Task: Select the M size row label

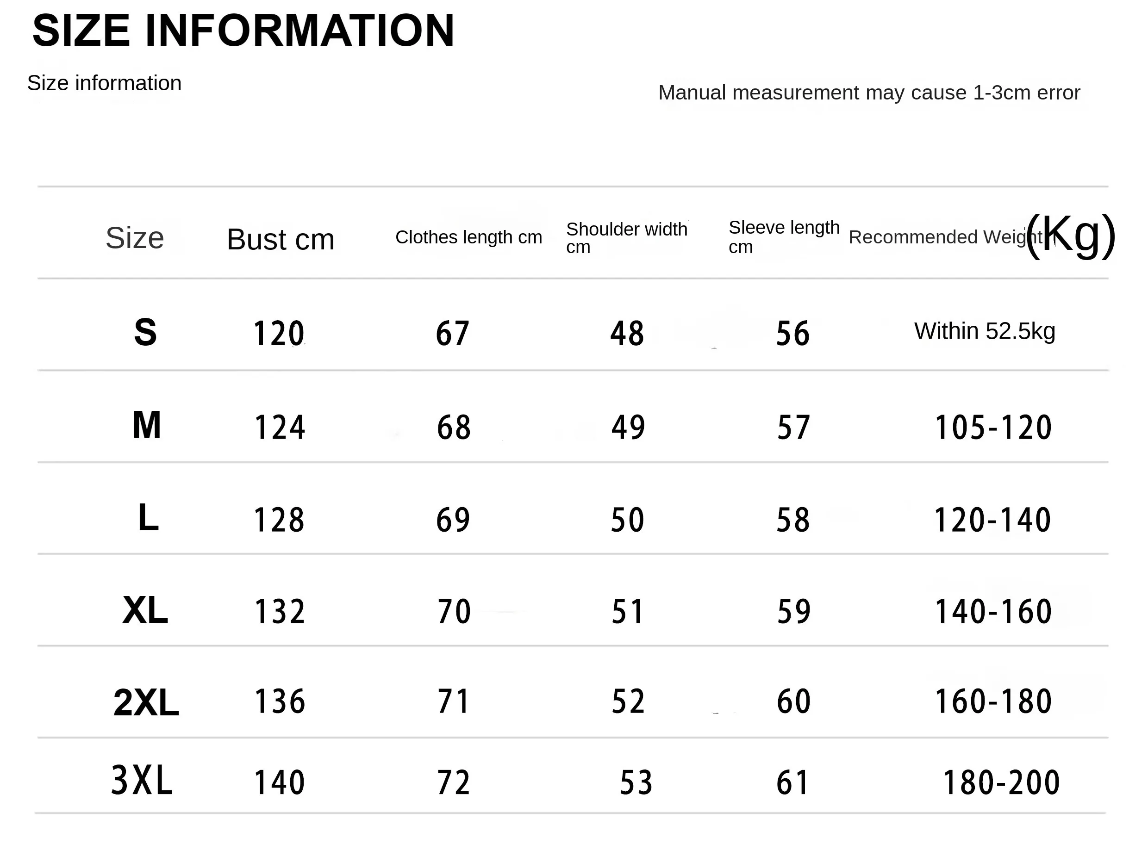Action: tap(147, 425)
